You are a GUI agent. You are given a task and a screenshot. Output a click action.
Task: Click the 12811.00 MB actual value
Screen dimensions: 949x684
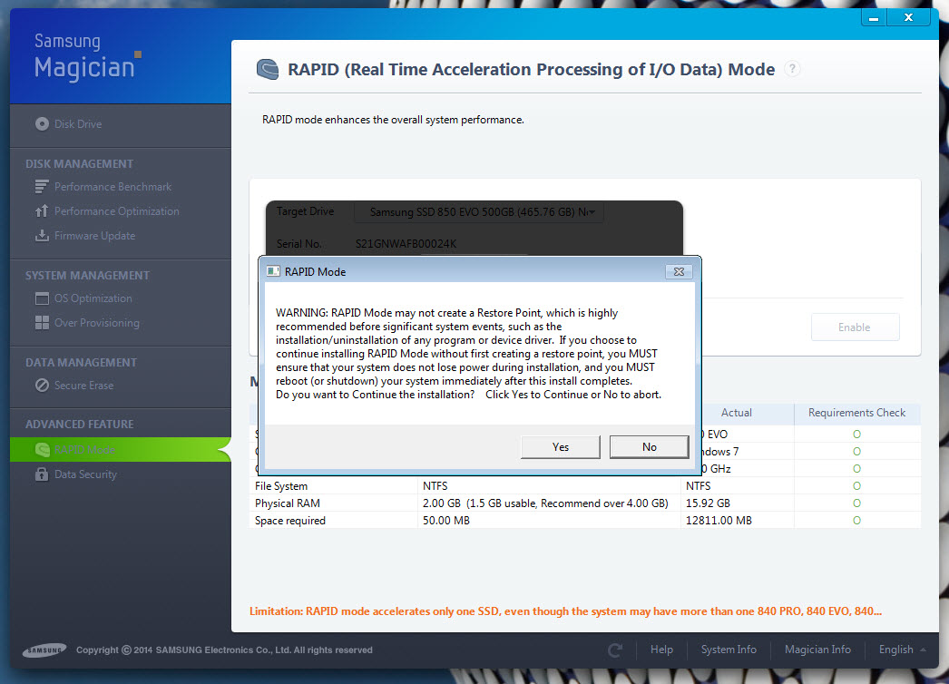[x=719, y=521]
